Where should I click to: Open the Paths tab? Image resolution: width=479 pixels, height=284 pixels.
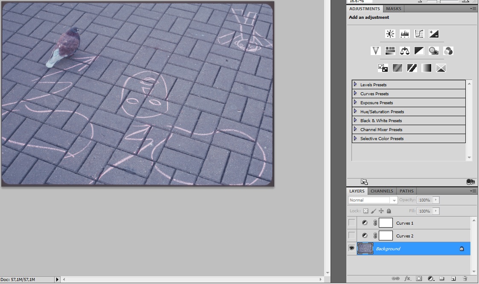406,191
